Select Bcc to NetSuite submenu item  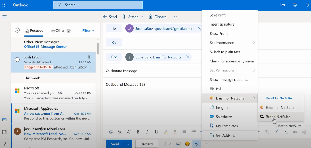click(x=281, y=117)
